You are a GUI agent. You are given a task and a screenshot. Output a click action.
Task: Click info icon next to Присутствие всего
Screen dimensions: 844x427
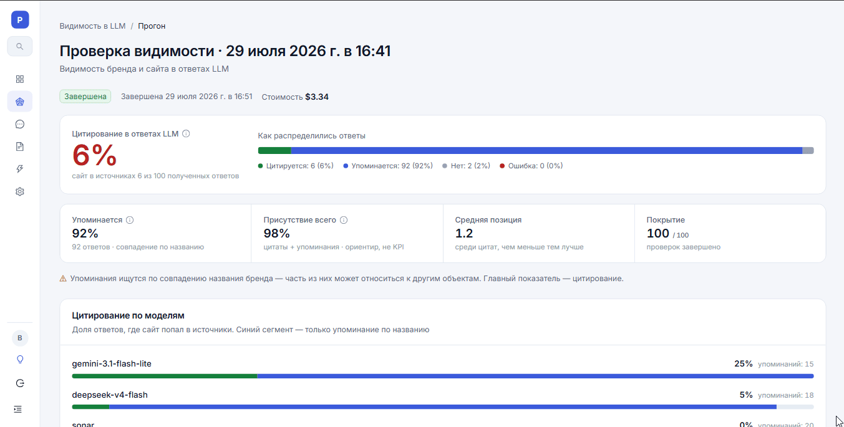[x=344, y=220]
